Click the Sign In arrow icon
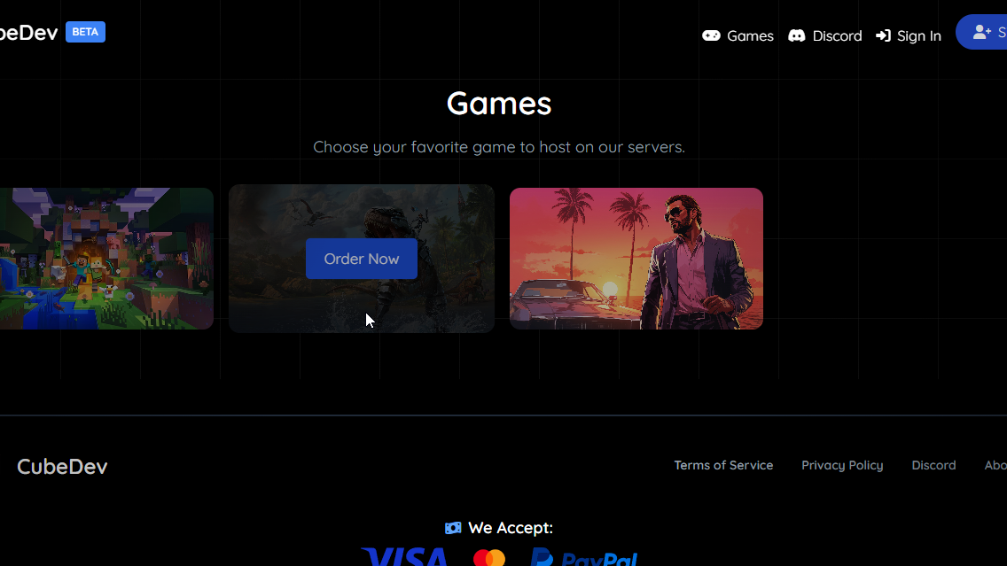This screenshot has width=1007, height=566. point(883,36)
